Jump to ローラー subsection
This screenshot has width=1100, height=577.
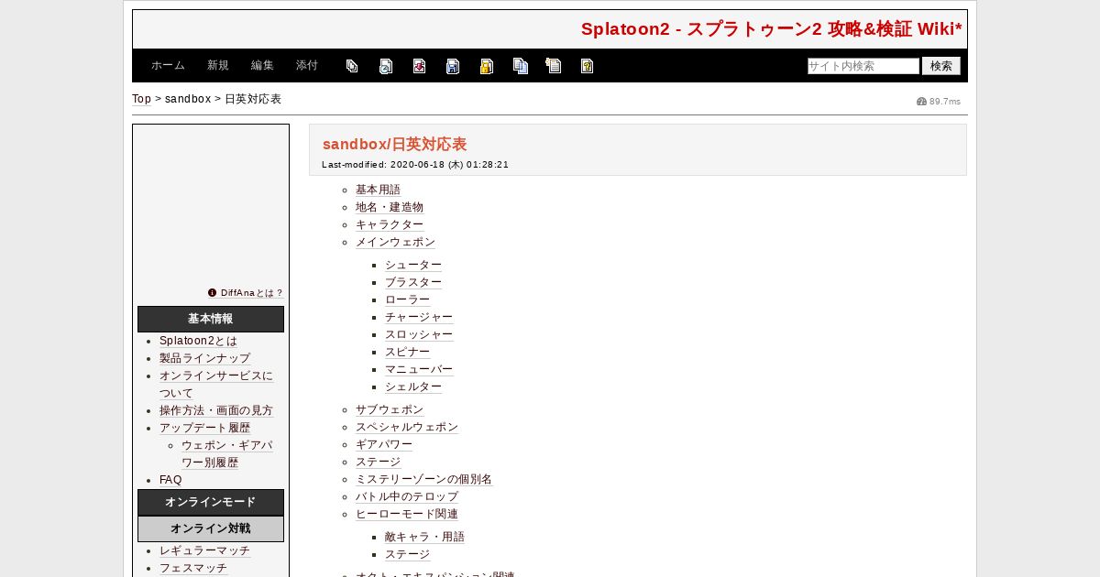pos(407,299)
